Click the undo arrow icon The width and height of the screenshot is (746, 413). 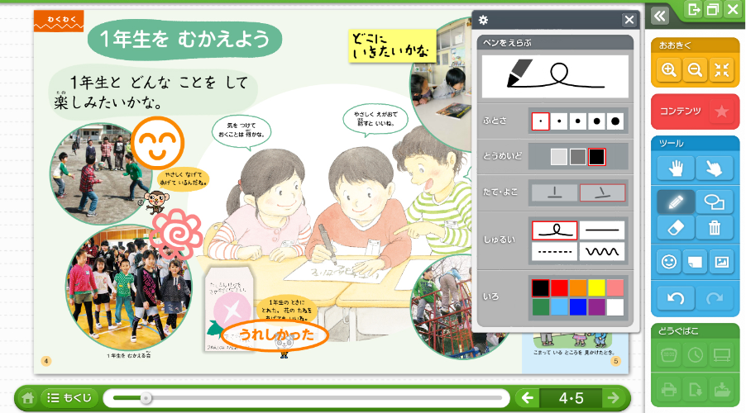(x=676, y=297)
